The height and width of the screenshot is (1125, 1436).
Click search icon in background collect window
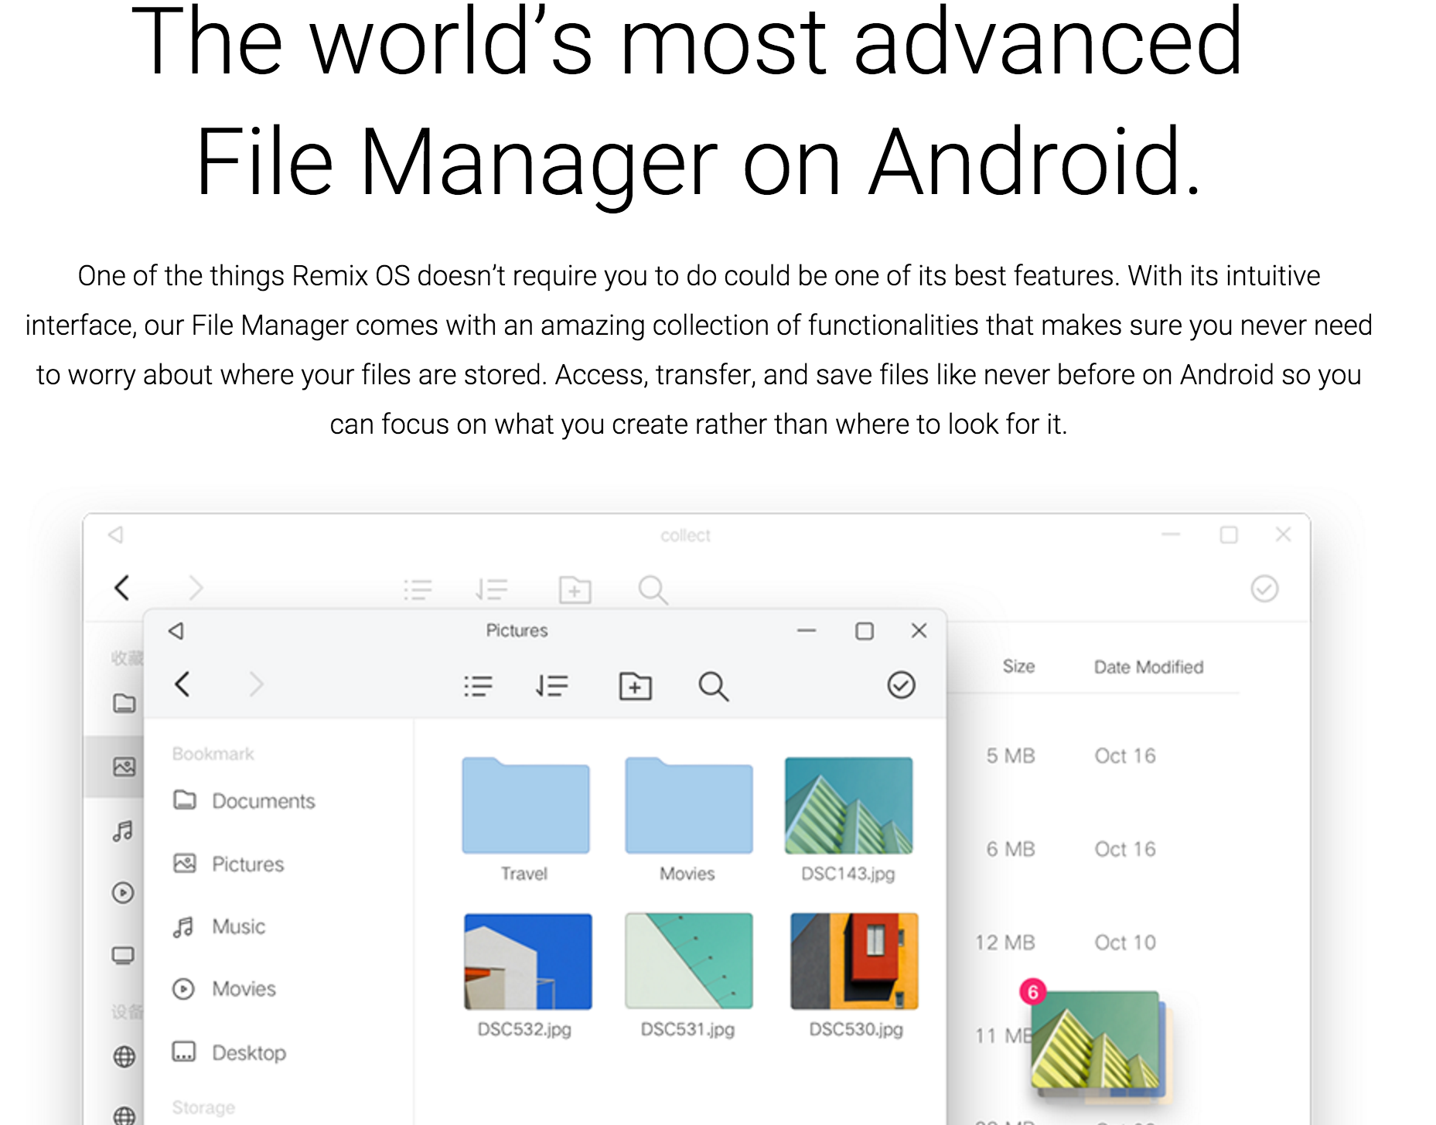click(x=653, y=590)
